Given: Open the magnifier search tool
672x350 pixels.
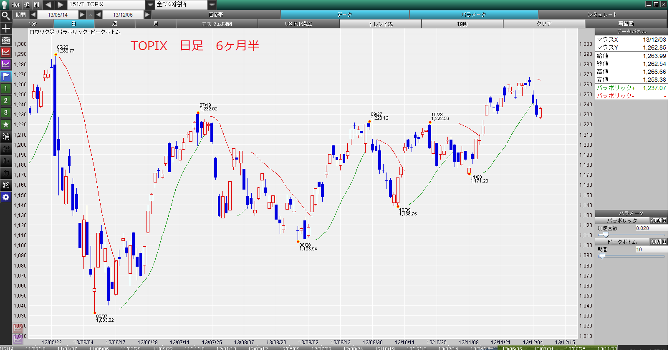Looking at the screenshot, I should click(6, 16).
